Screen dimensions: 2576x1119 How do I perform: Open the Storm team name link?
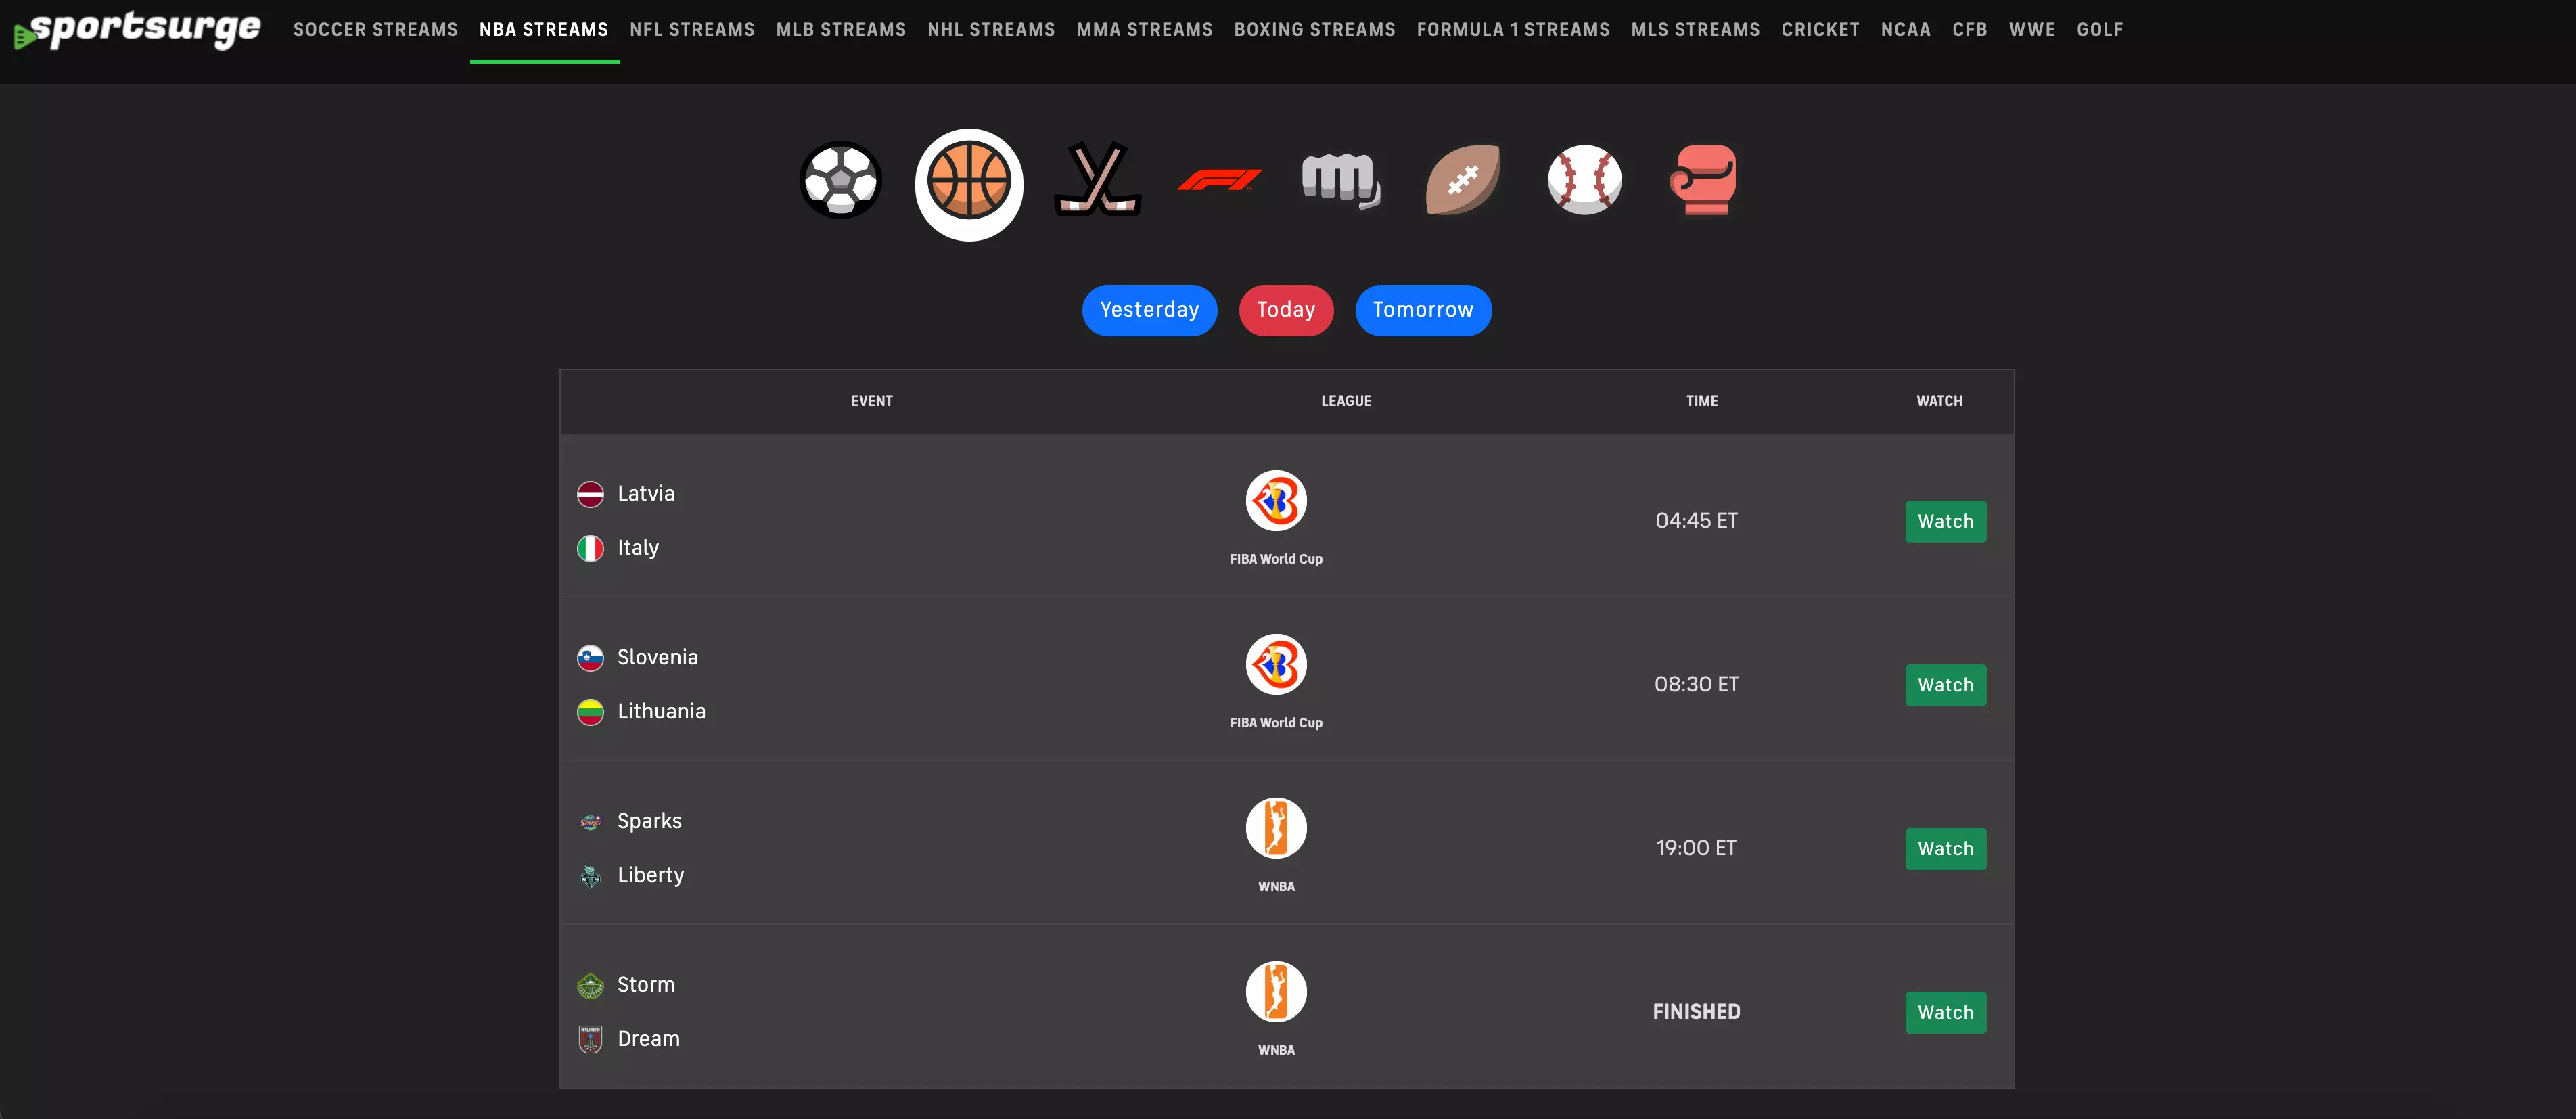(x=645, y=985)
